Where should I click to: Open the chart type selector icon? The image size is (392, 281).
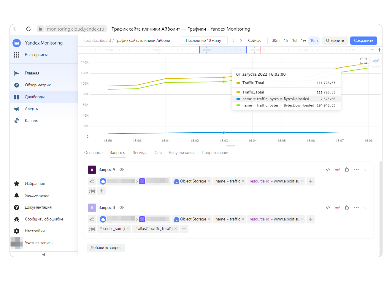(x=376, y=61)
